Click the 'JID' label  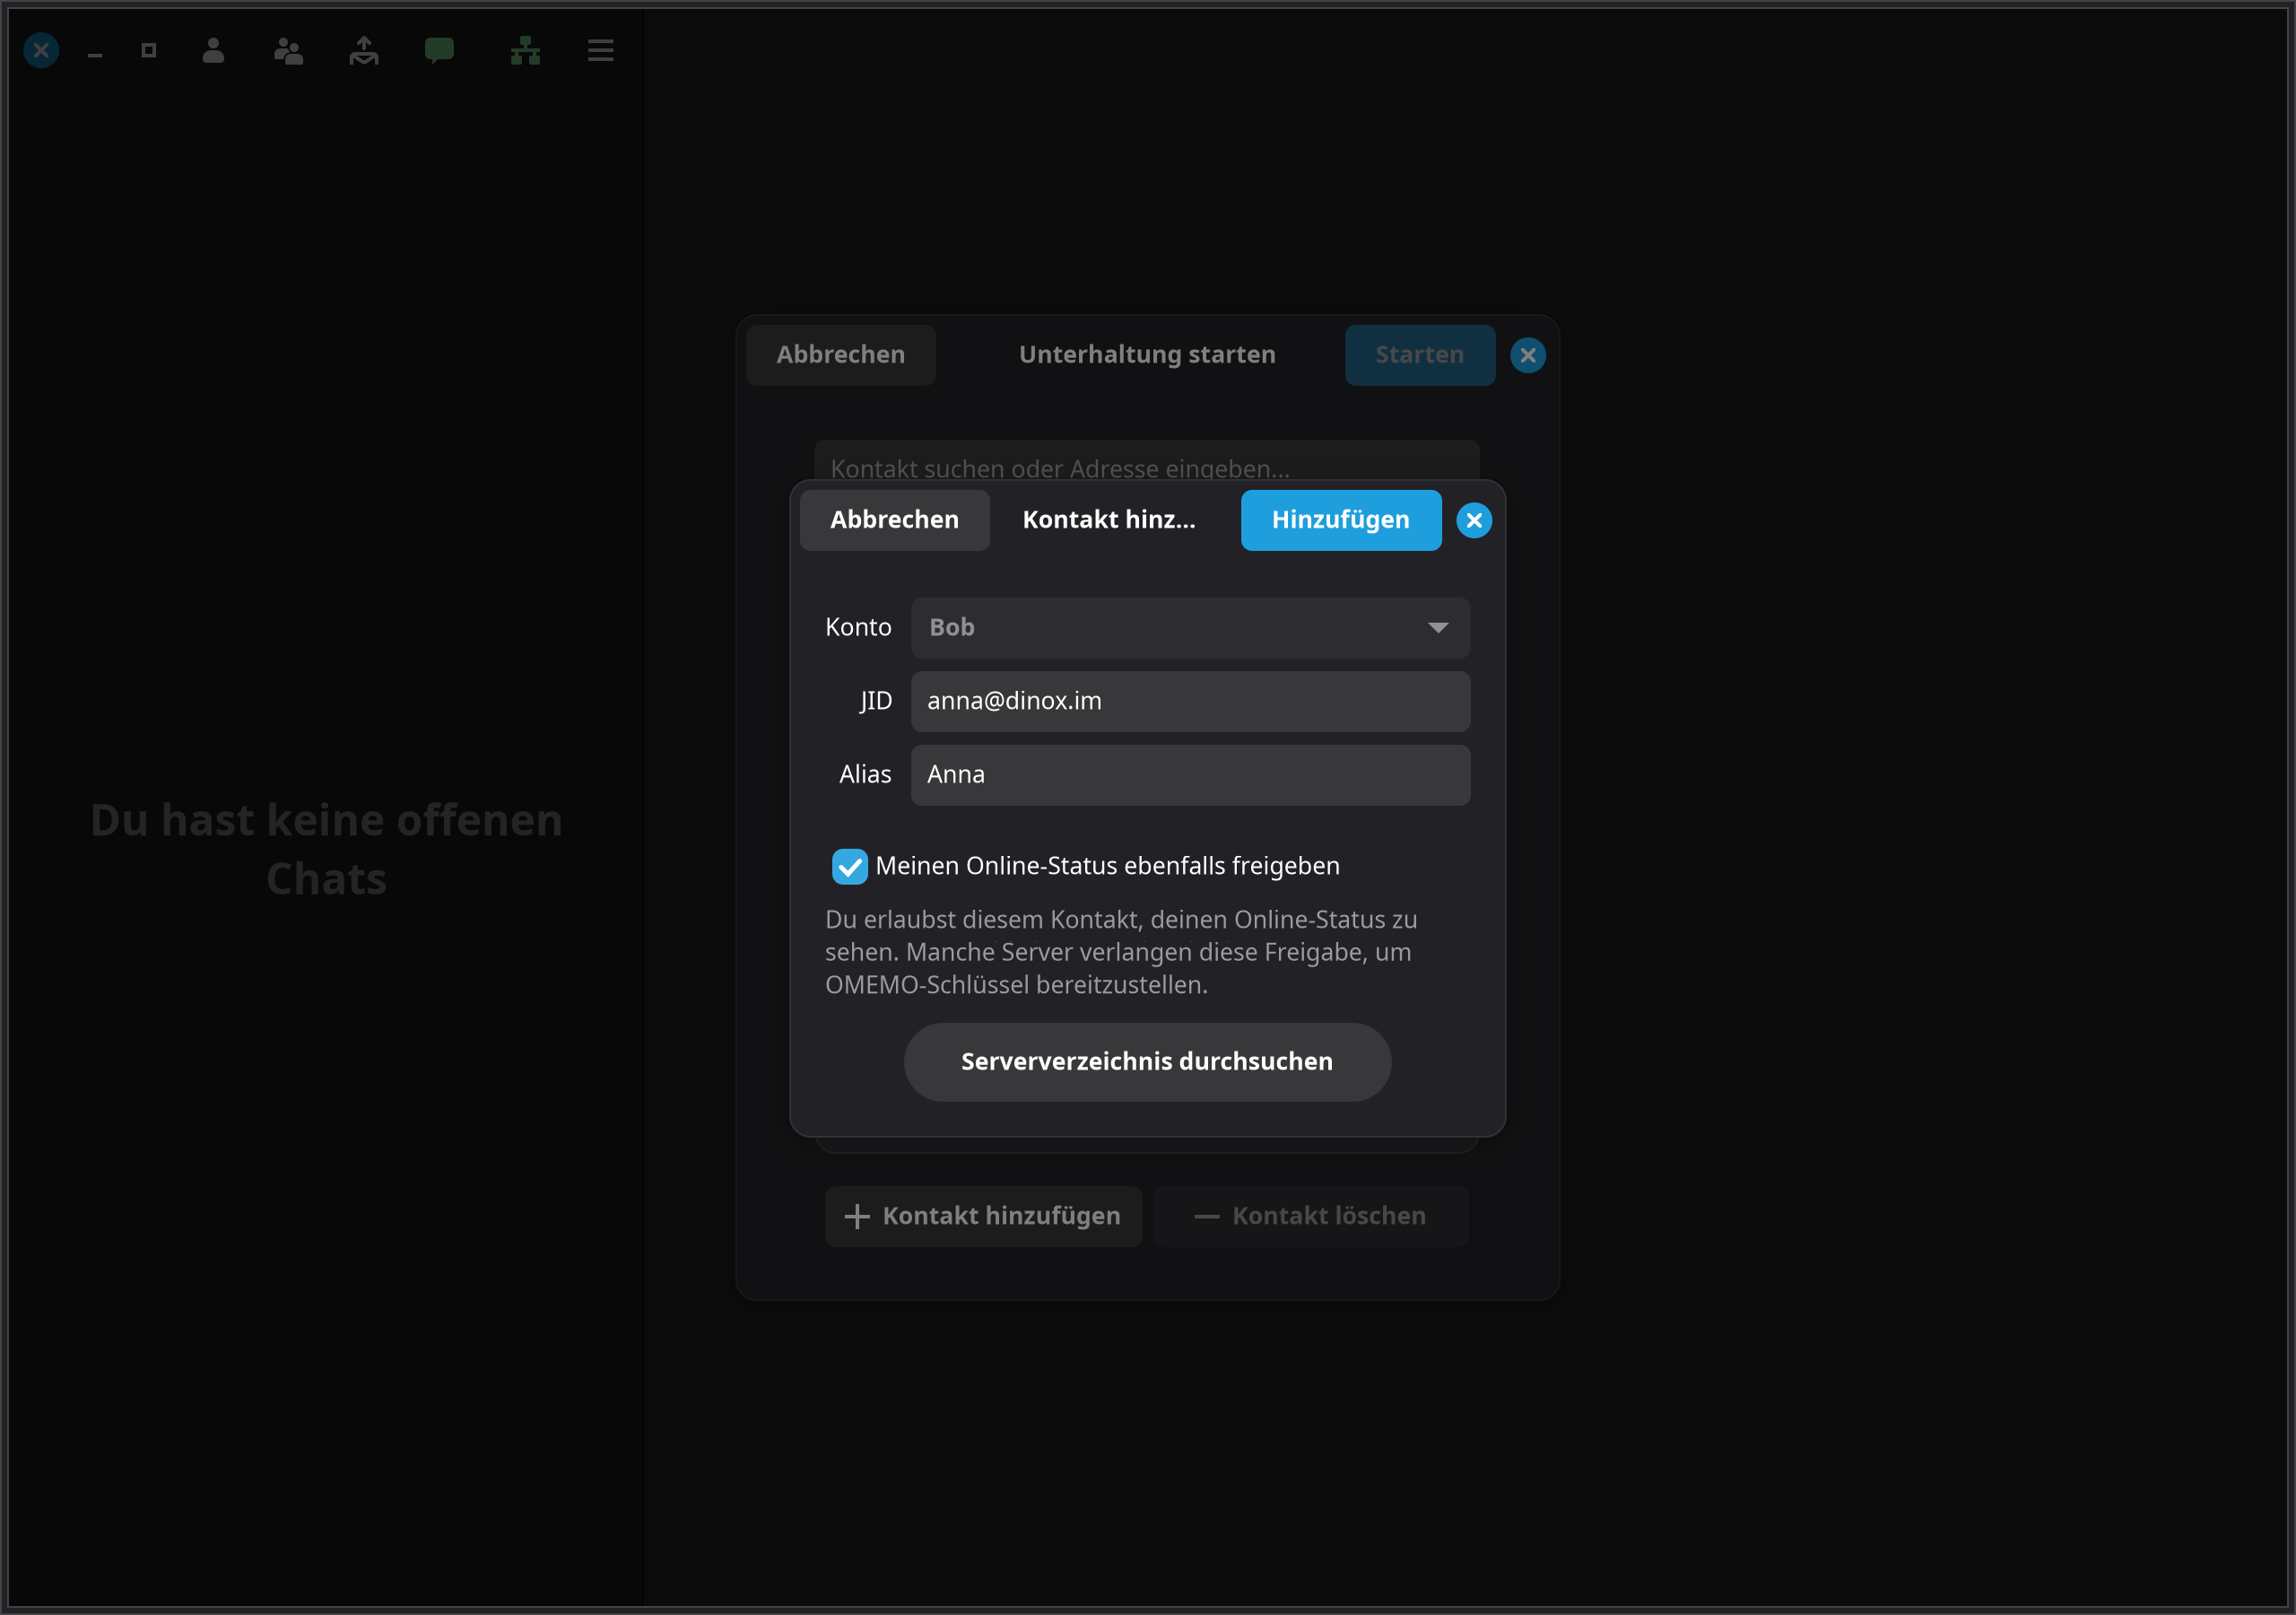(875, 702)
